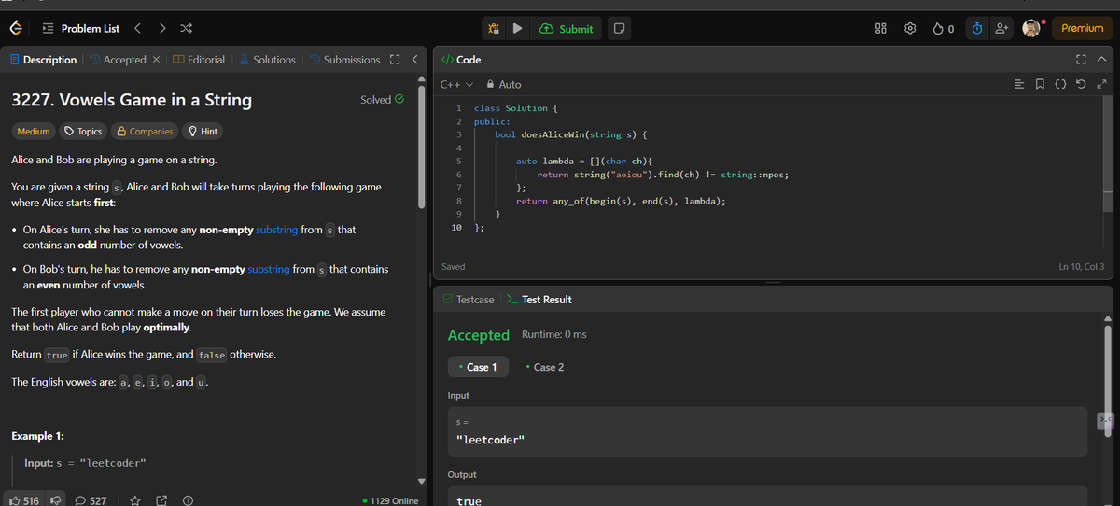Go to the next problem arrow
This screenshot has height=506, width=1120.
pyautogui.click(x=162, y=28)
